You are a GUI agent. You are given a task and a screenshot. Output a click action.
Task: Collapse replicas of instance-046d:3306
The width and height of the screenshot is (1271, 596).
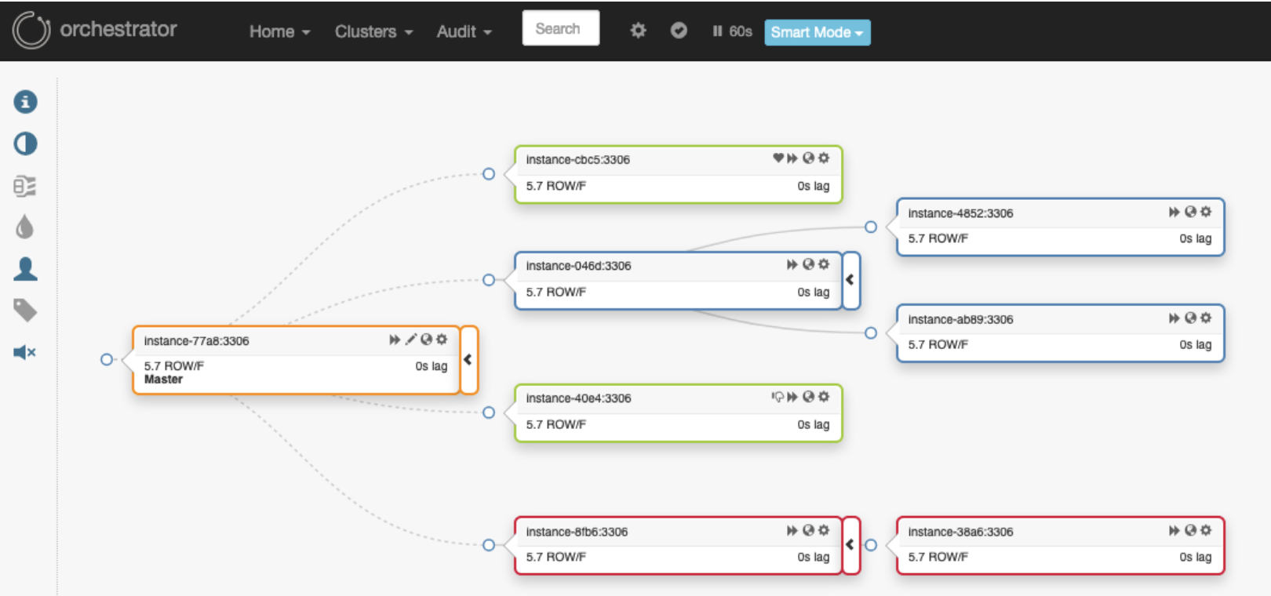pyautogui.click(x=850, y=280)
